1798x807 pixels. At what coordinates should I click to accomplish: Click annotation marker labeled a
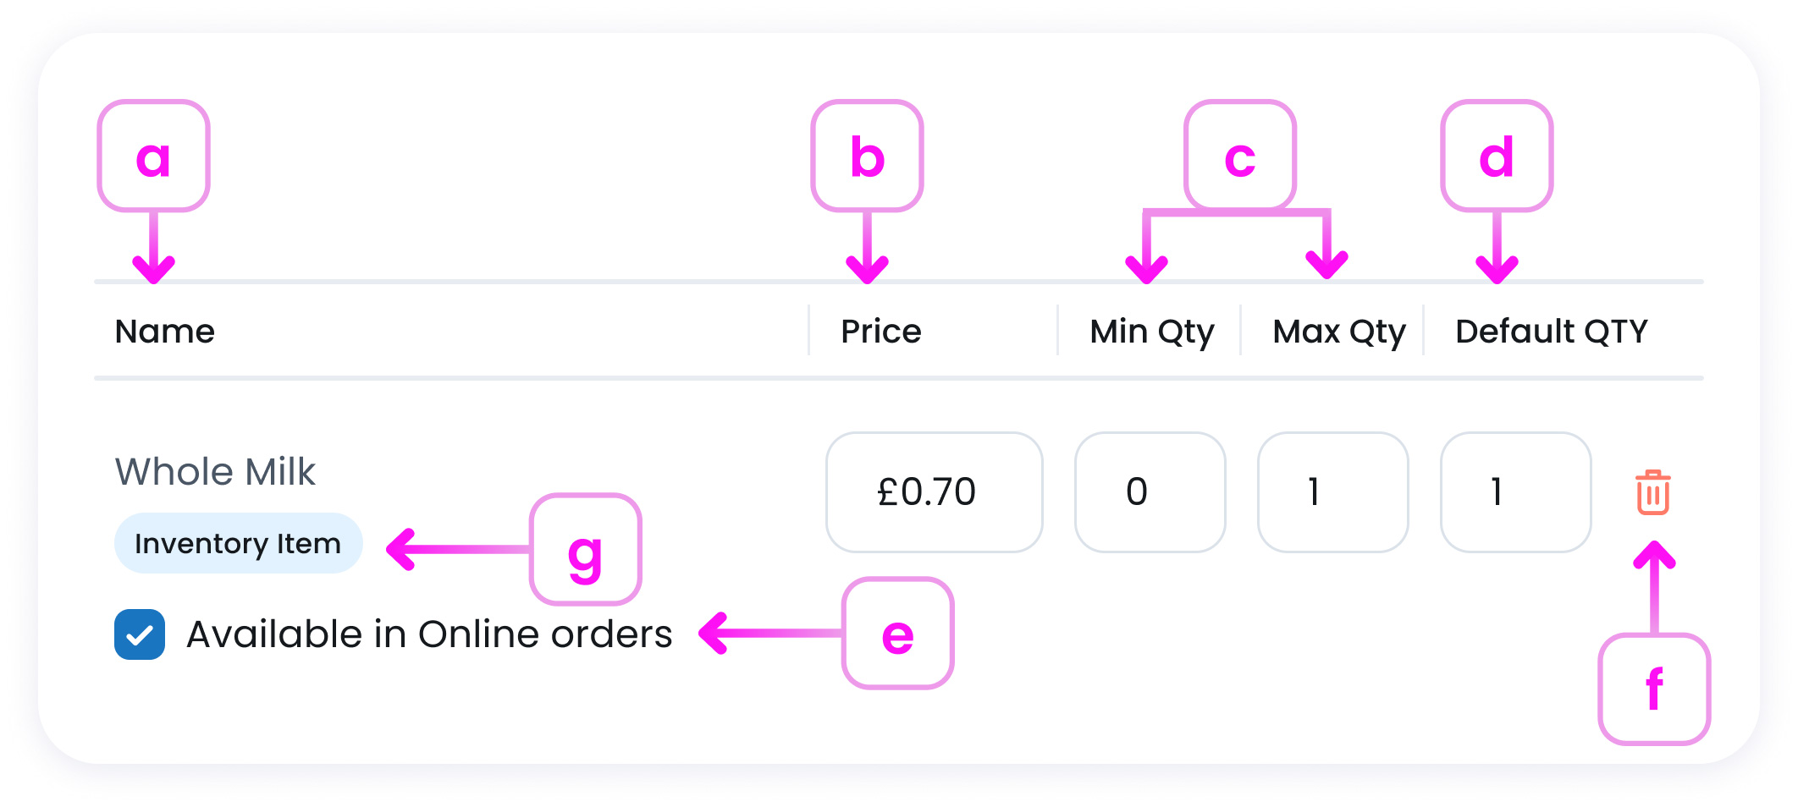pos(153,156)
